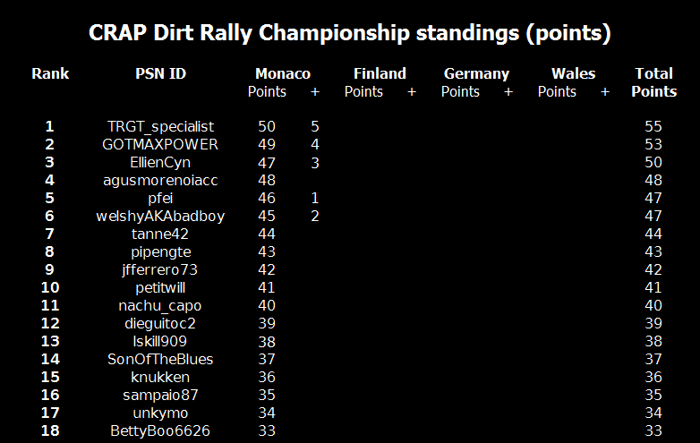Select the Germany rally header
This screenshot has height=443, width=700.
(476, 73)
